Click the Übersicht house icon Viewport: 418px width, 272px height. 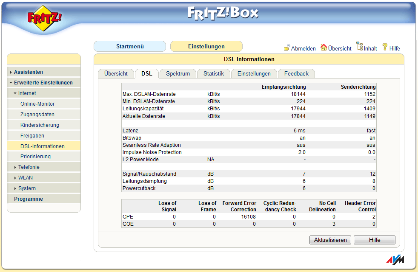pos(324,47)
